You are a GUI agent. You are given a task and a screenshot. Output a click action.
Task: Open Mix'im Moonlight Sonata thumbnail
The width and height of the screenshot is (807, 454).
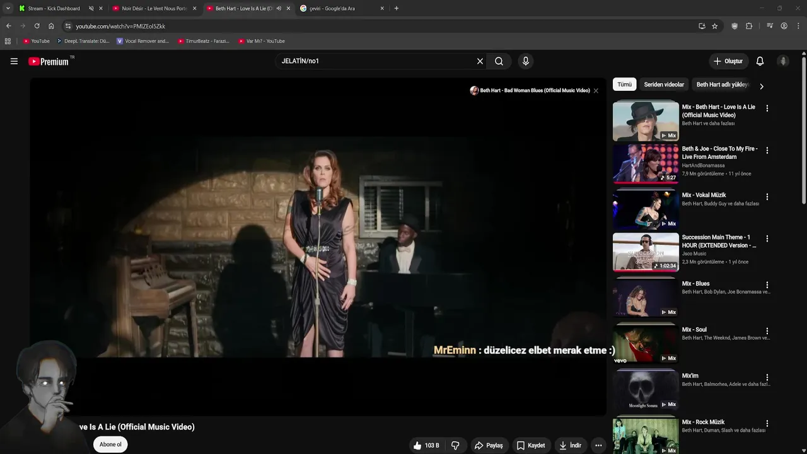pos(646,390)
